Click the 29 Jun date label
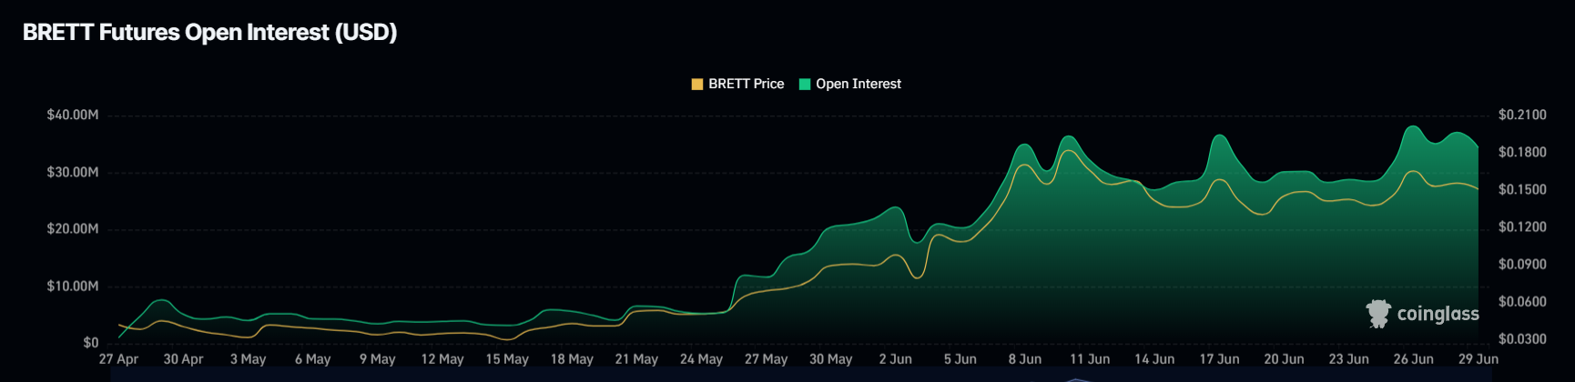1575x382 pixels. (x=1478, y=359)
